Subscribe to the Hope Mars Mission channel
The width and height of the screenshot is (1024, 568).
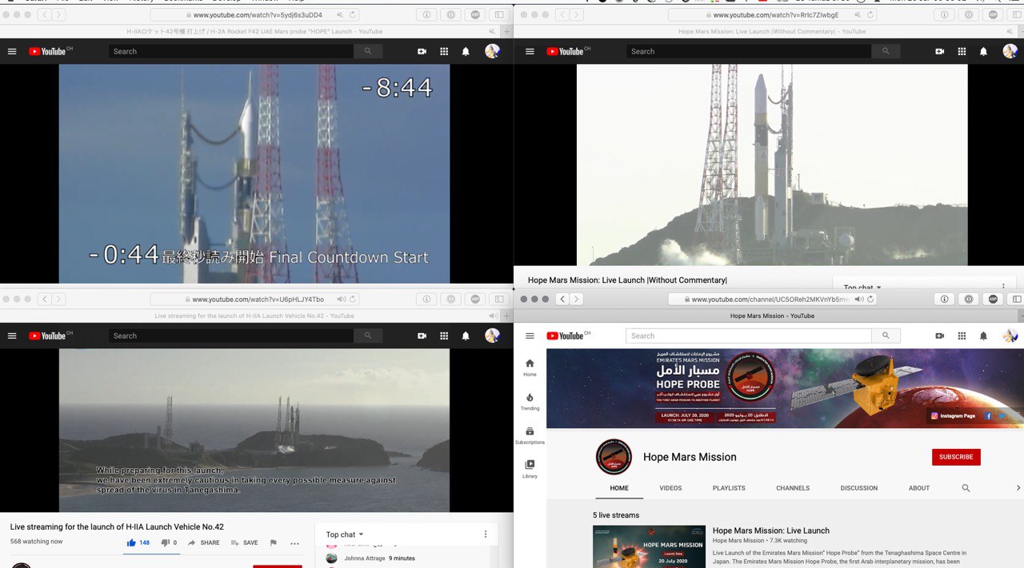956,457
